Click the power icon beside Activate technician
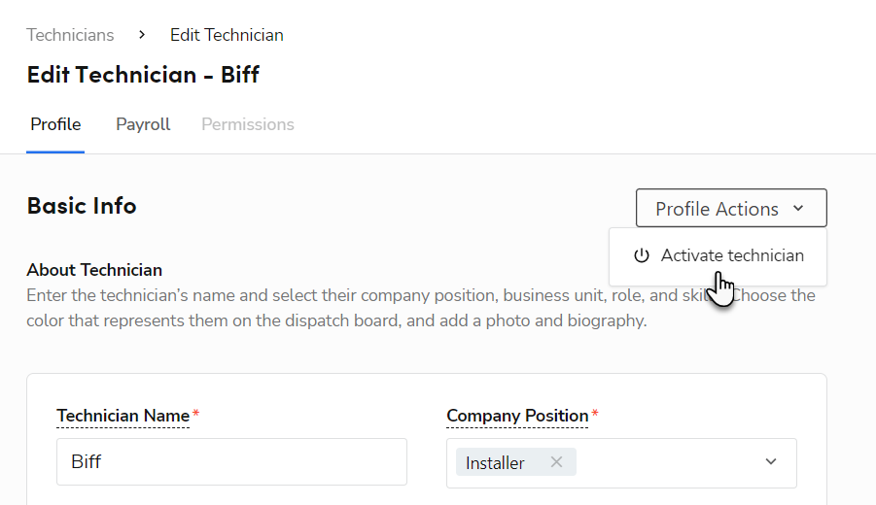The image size is (876, 505). [641, 256]
